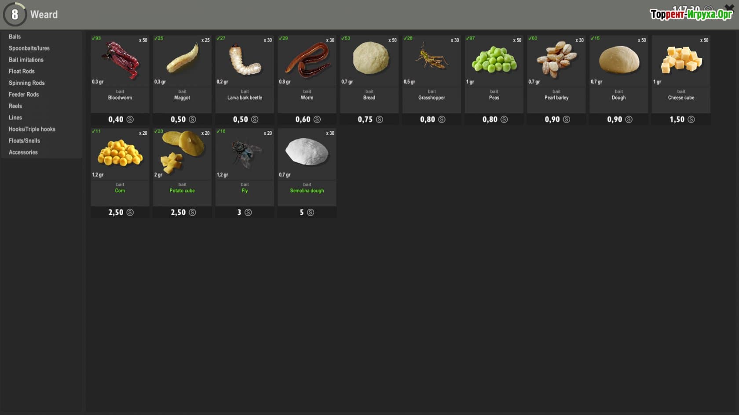Buy Bread for 0,75 price button

pos(369,119)
